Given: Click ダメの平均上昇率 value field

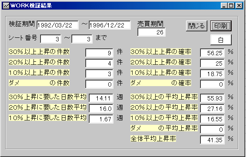Looking at the screenshot, I should tap(212, 129).
